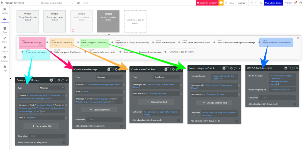
Task: Select the pointer tool icon
Action: tap(226, 3)
